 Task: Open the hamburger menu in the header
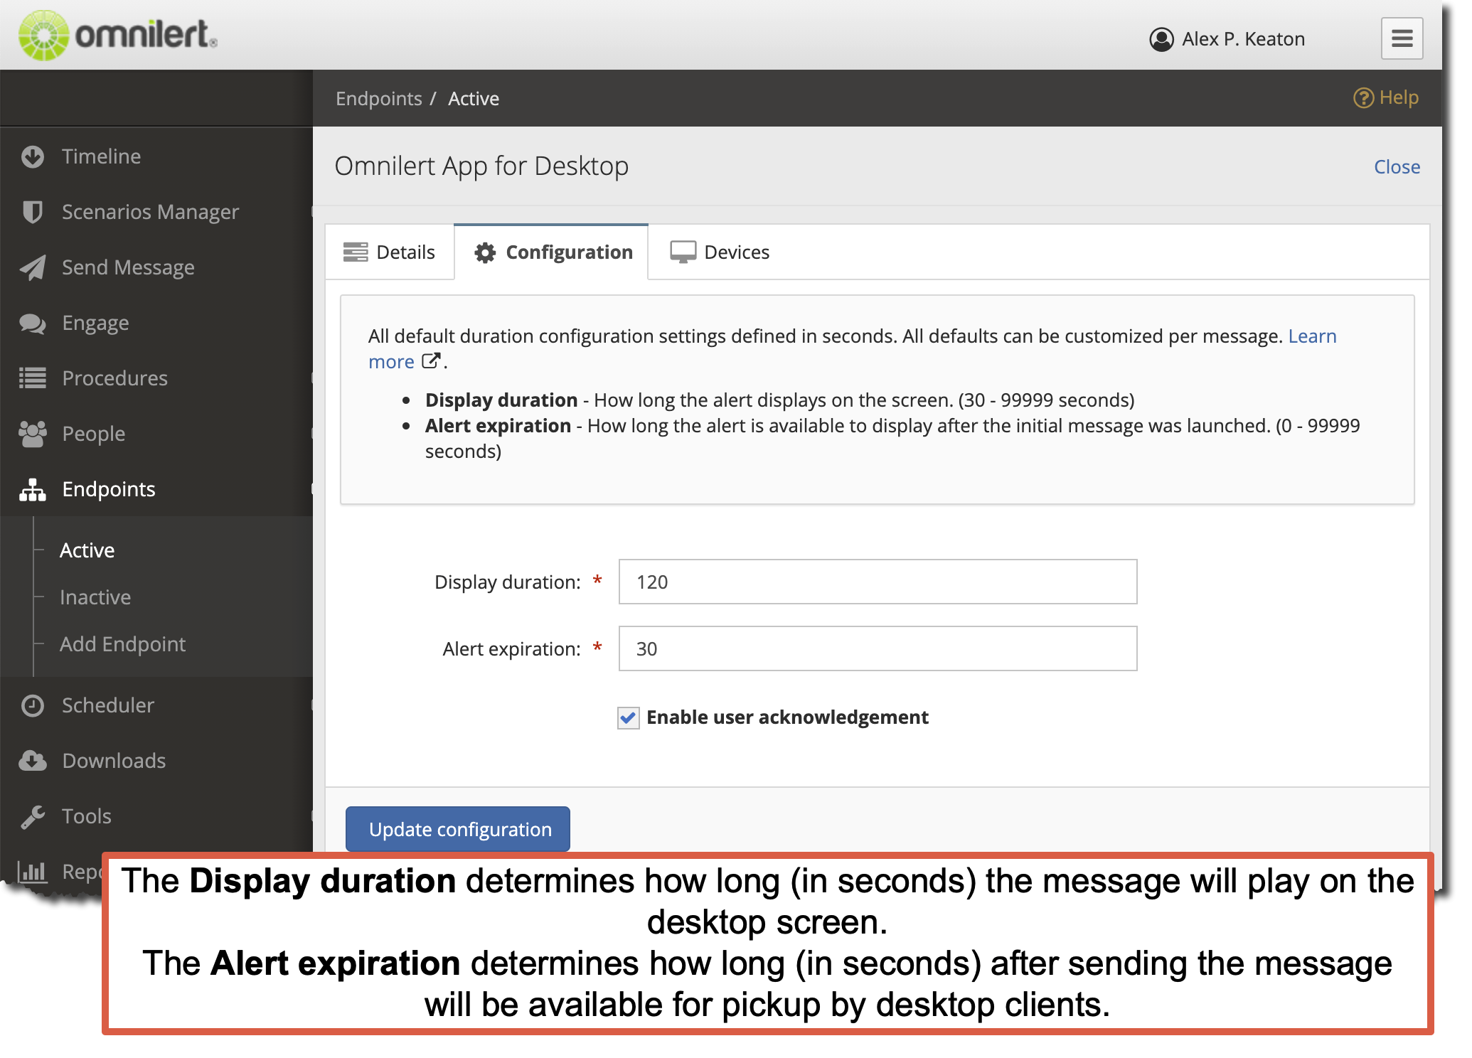pos(1402,38)
